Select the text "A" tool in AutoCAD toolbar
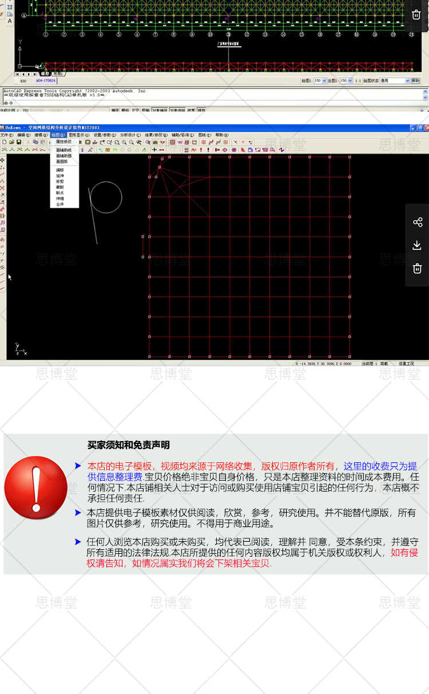 pyautogui.click(x=10, y=21)
